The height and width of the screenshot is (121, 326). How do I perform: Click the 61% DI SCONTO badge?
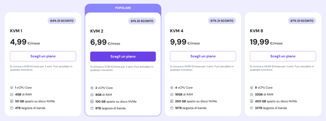pyautogui.click(x=142, y=21)
